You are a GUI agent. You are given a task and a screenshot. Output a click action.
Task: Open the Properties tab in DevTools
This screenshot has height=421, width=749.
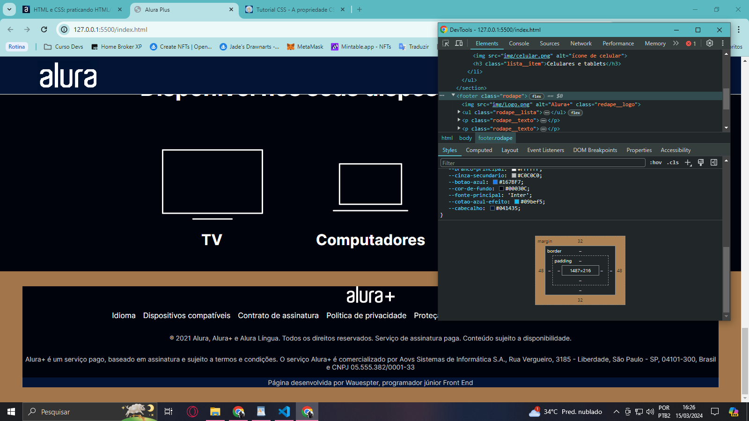tap(639, 150)
